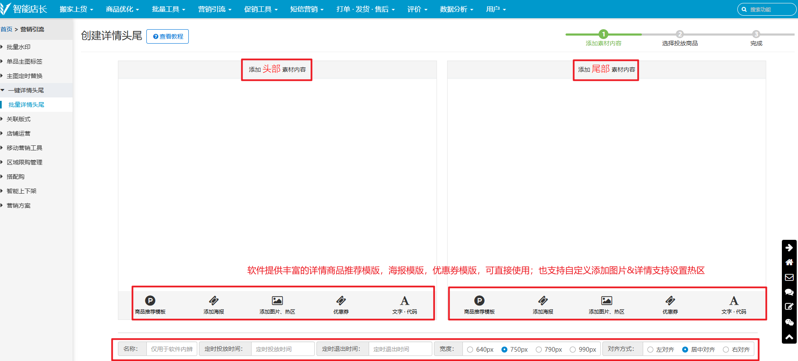Expand the 数据分析 top menu
The height and width of the screenshot is (361, 798).
[456, 9]
